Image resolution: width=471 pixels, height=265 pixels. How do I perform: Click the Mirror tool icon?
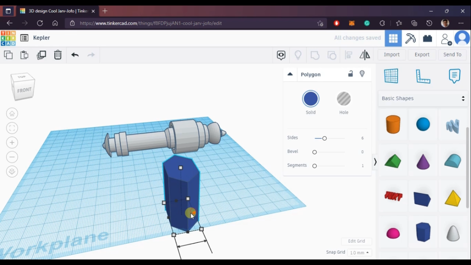[365, 55]
